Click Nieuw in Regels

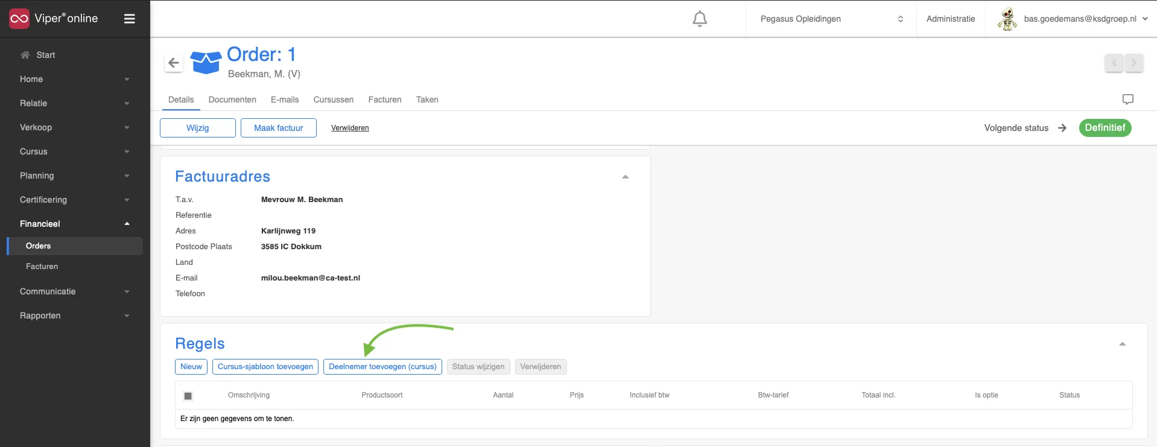(191, 367)
